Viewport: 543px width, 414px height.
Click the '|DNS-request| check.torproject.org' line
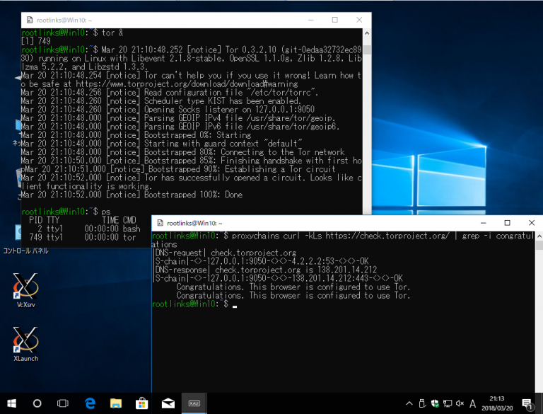click(x=224, y=253)
